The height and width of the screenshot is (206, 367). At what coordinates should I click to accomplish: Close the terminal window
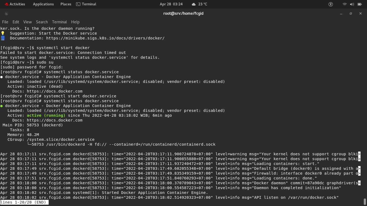click(361, 13)
